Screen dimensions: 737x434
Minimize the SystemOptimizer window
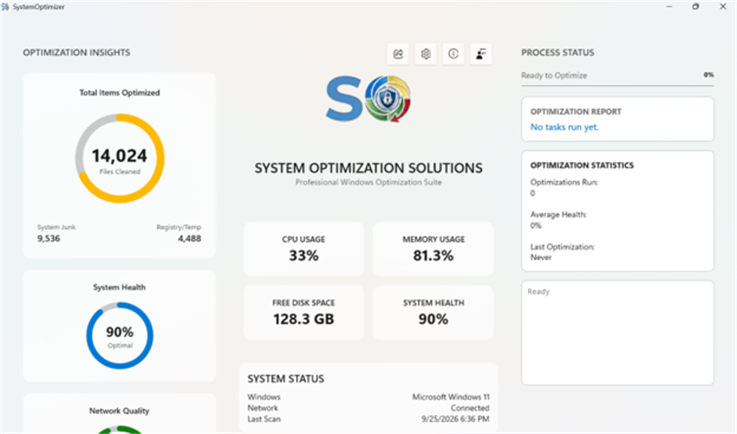pyautogui.click(x=669, y=7)
